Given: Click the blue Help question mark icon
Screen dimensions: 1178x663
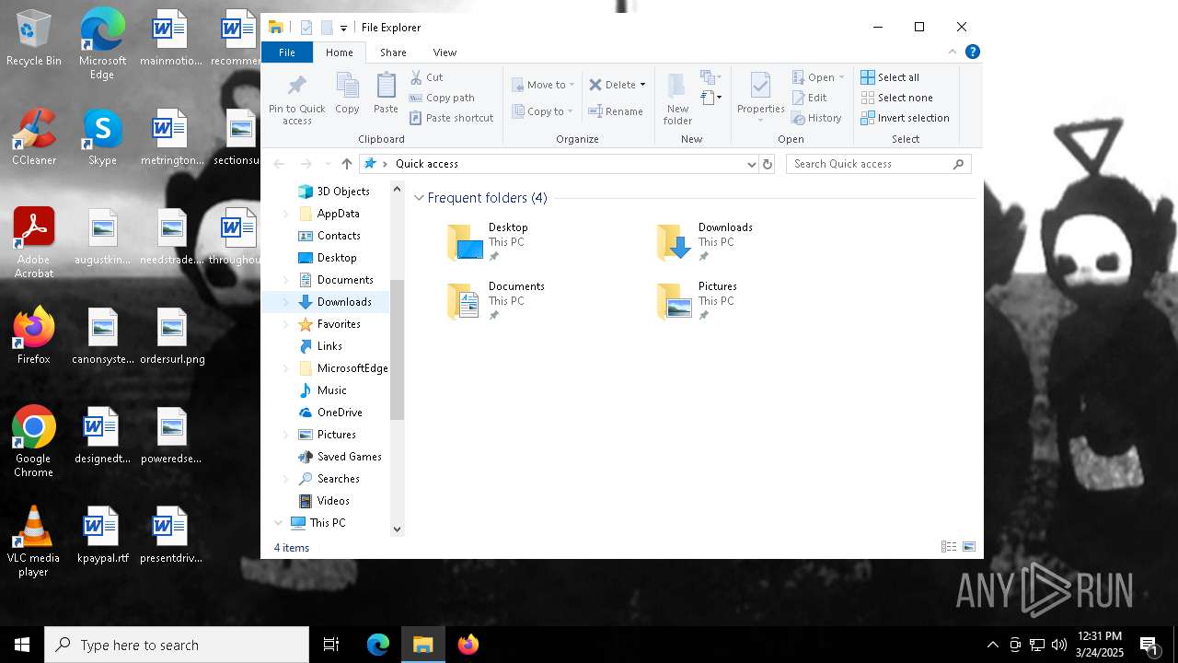Looking at the screenshot, I should click(x=972, y=52).
